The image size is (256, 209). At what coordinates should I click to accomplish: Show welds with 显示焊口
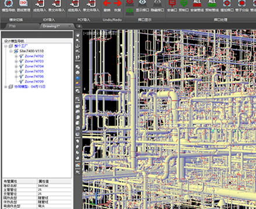[x=142, y=6]
